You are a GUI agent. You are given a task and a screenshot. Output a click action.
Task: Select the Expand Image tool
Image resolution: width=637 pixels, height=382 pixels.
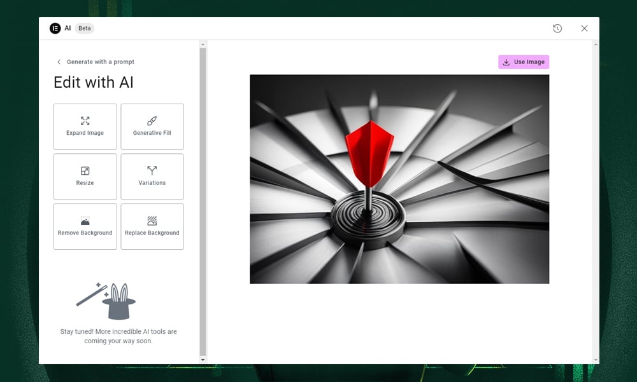click(x=85, y=126)
